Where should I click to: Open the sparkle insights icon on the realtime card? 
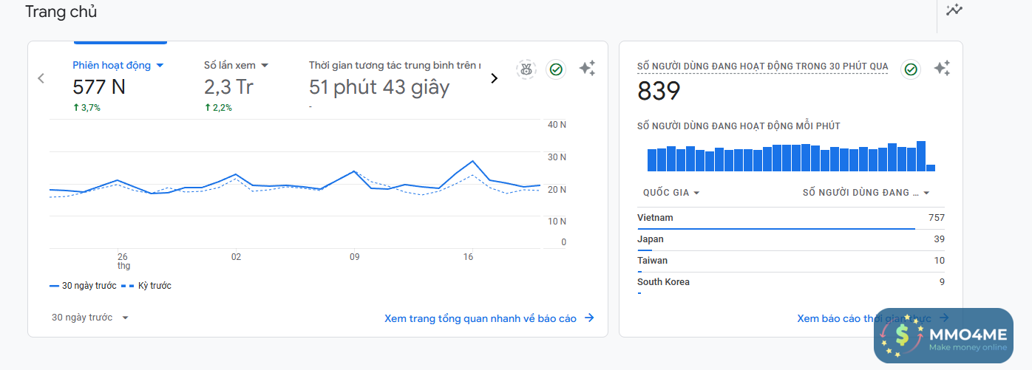(x=942, y=69)
